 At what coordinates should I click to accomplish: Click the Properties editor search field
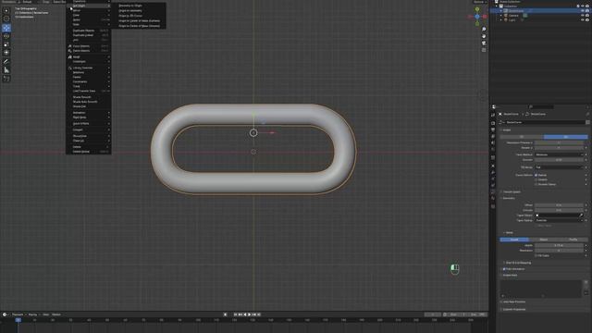click(x=540, y=107)
